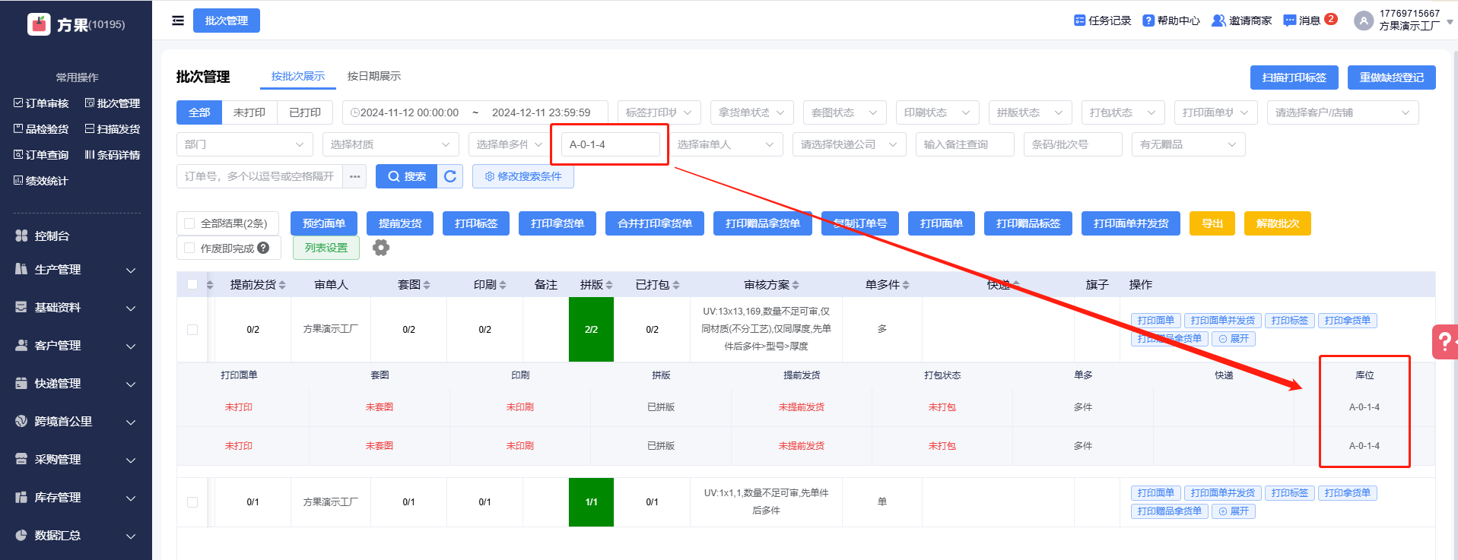Image resolution: width=1458 pixels, height=560 pixels.
Task: Open the red floating help button
Action: point(1444,341)
